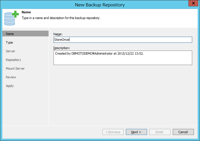Go to the Type wizard step

(x=9, y=42)
